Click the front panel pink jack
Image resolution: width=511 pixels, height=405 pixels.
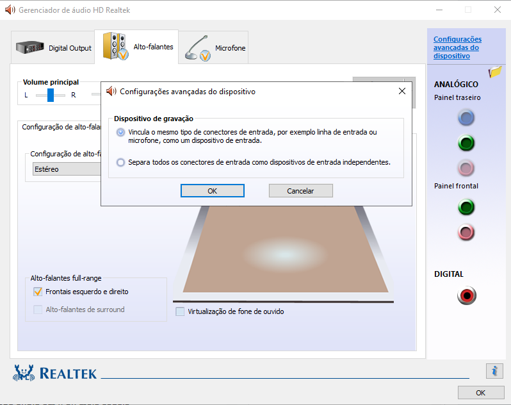(x=466, y=233)
